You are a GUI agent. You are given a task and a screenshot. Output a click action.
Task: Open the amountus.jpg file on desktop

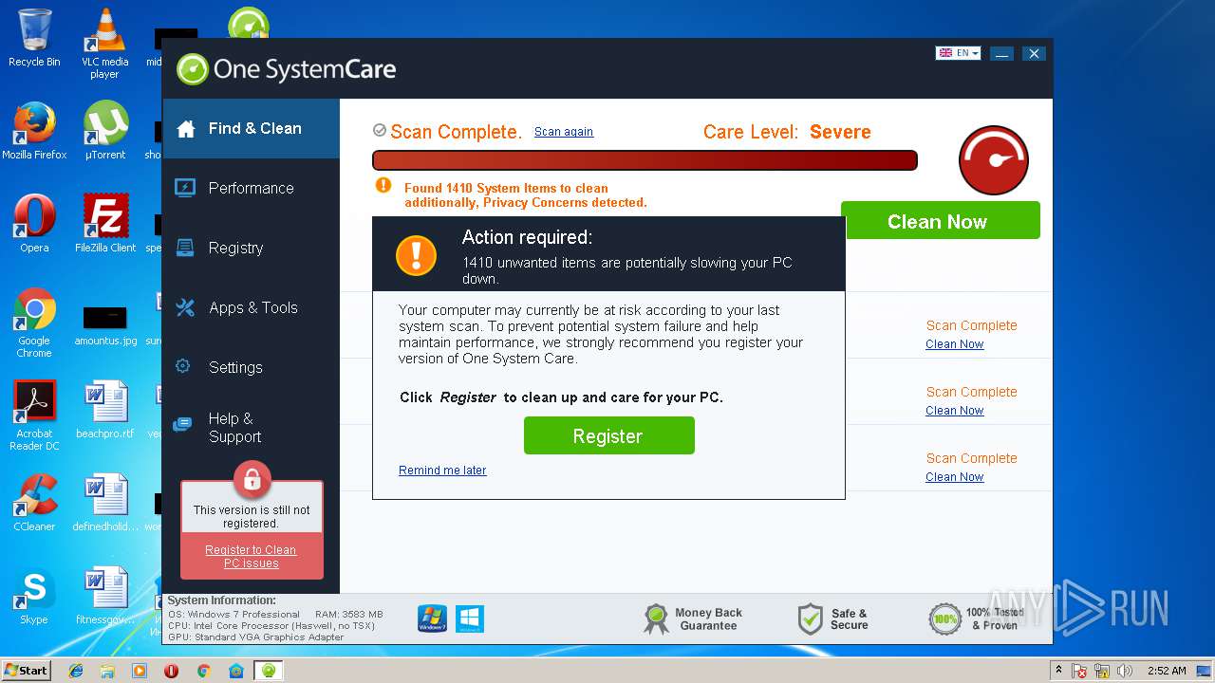[105, 326]
